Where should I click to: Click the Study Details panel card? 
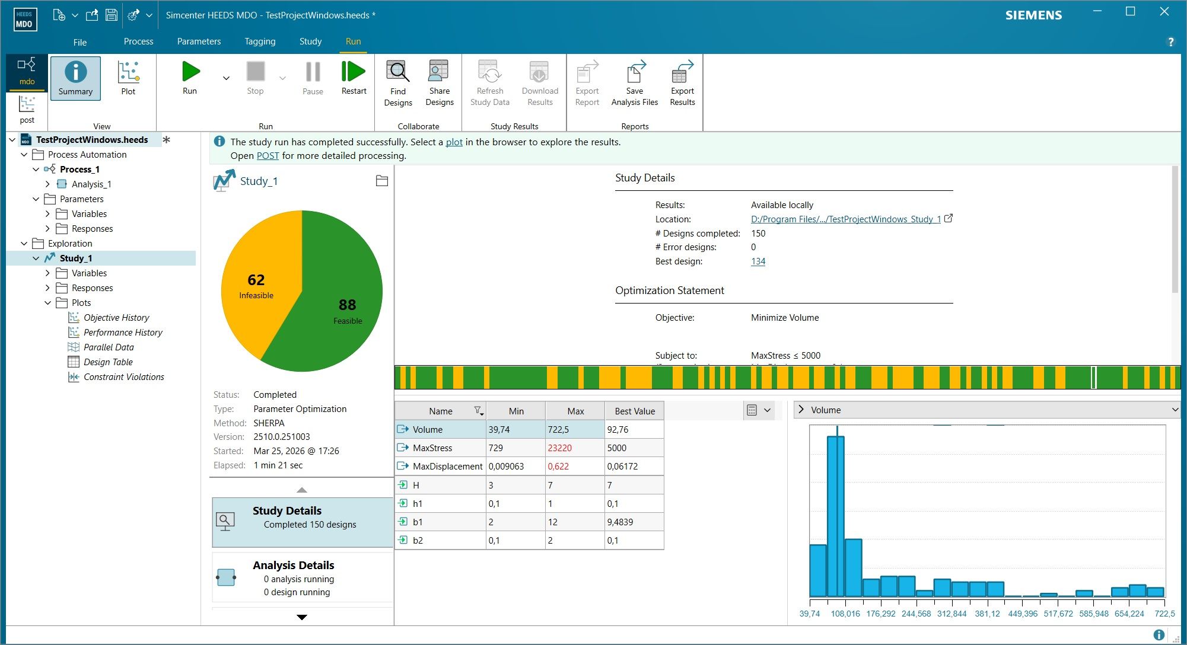point(303,522)
